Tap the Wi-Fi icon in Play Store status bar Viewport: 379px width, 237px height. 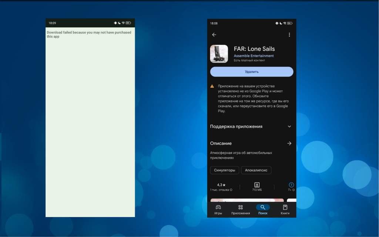point(285,23)
